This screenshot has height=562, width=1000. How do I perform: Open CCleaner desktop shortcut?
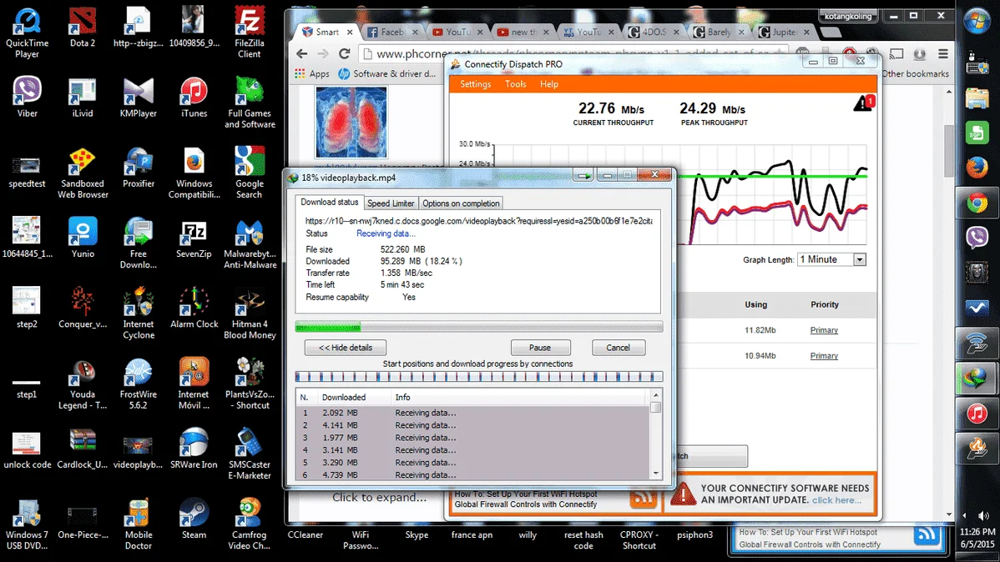pos(305,534)
